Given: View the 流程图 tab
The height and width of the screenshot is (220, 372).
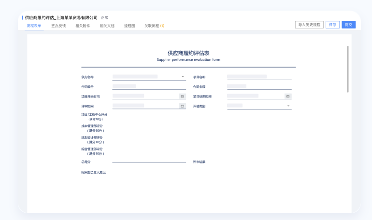Looking at the screenshot, I should tap(129, 26).
